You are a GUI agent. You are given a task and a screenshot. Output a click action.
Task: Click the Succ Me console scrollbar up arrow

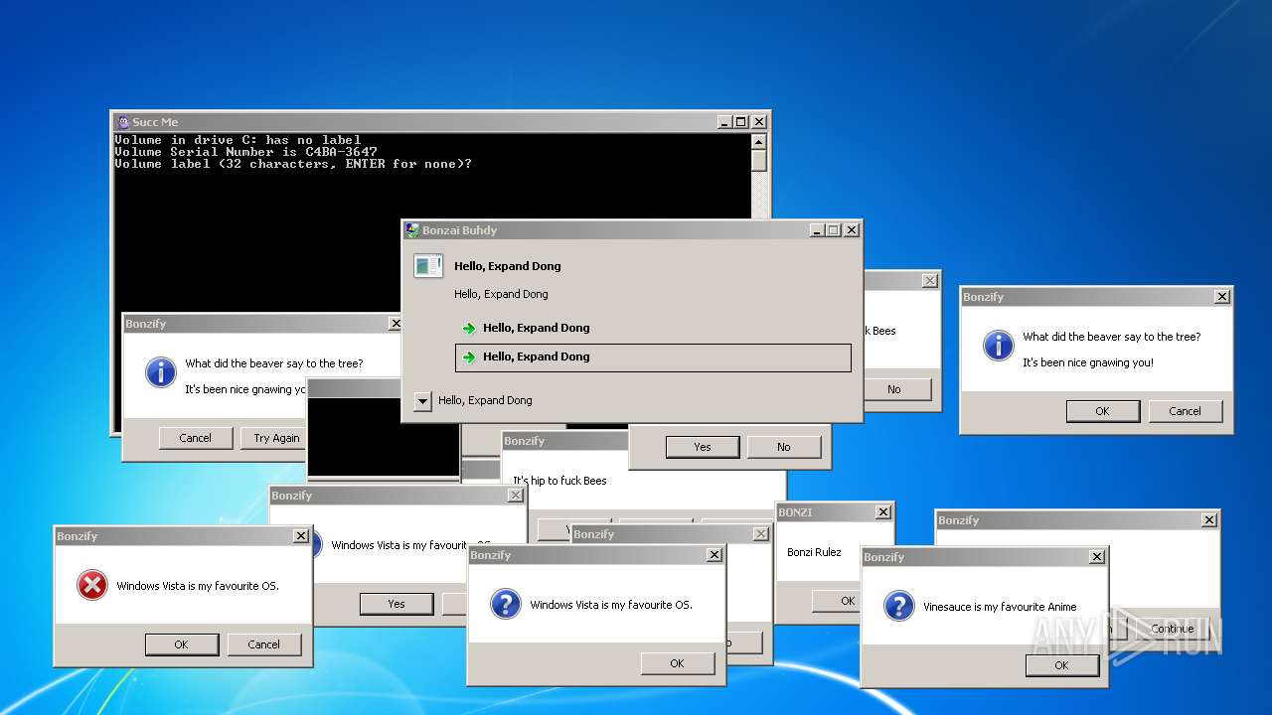759,142
